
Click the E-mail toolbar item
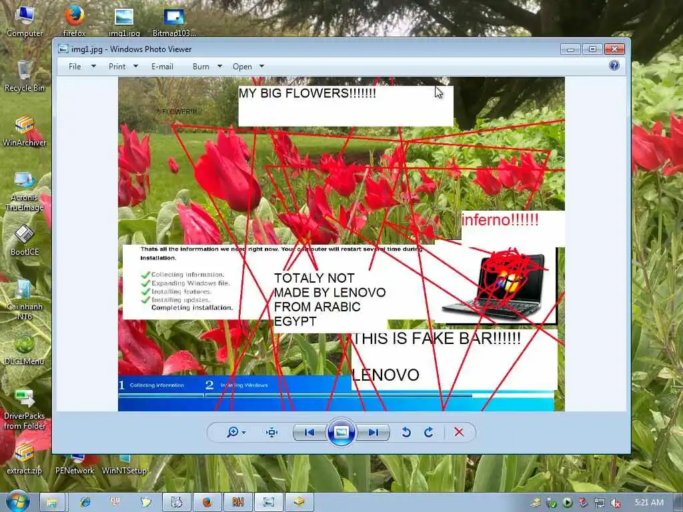(162, 67)
